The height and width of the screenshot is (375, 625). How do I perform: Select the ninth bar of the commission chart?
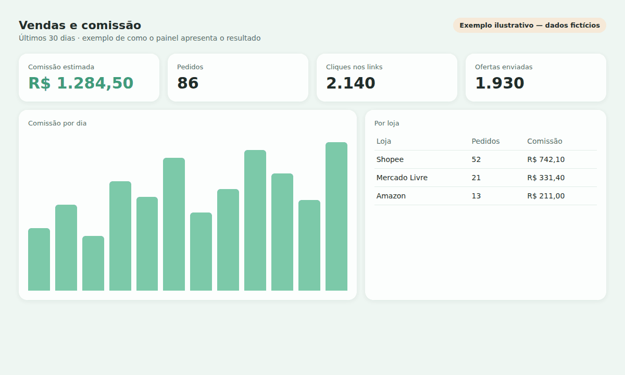click(x=255, y=220)
